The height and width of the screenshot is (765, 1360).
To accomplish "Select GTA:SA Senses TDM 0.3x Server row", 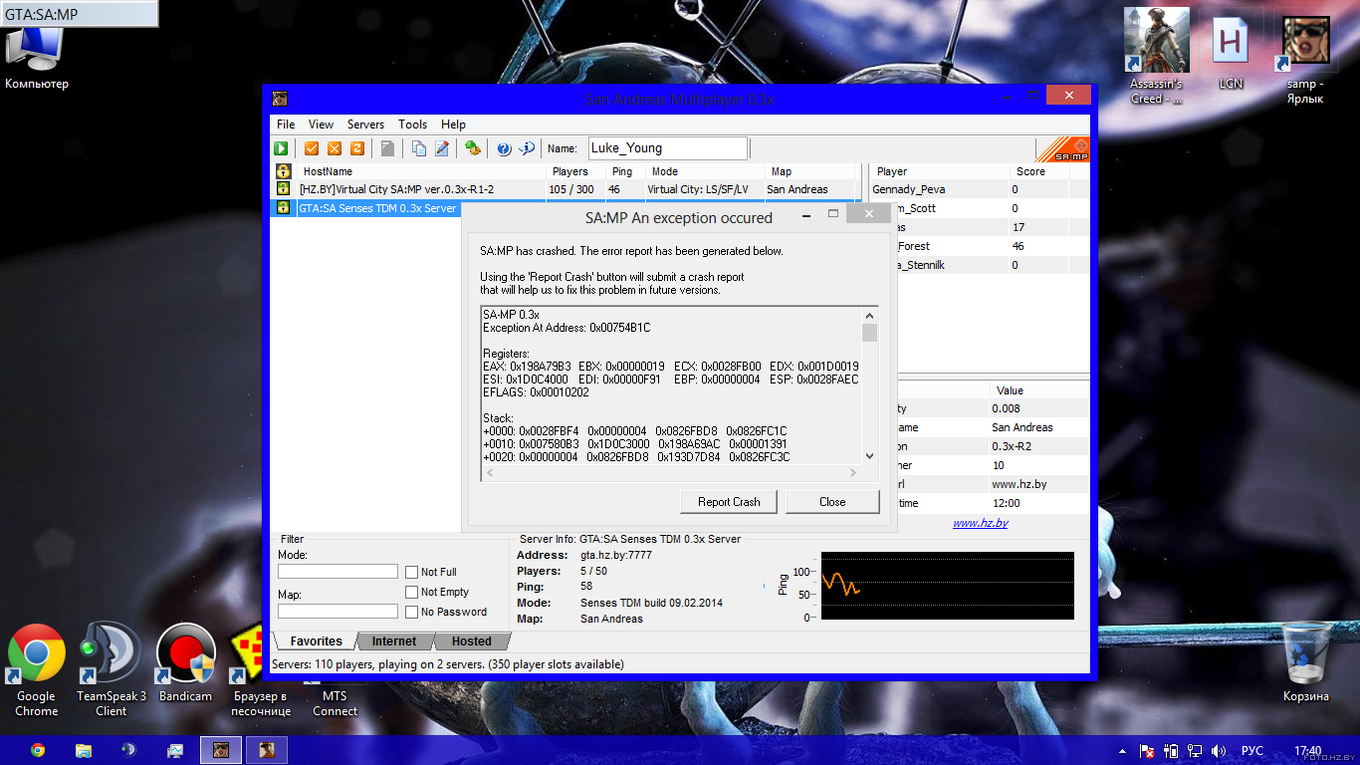I will pos(377,208).
